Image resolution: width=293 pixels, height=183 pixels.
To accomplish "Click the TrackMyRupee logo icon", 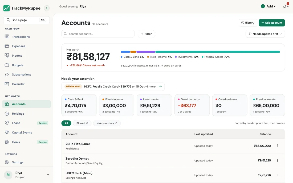I will (x=7, y=8).
